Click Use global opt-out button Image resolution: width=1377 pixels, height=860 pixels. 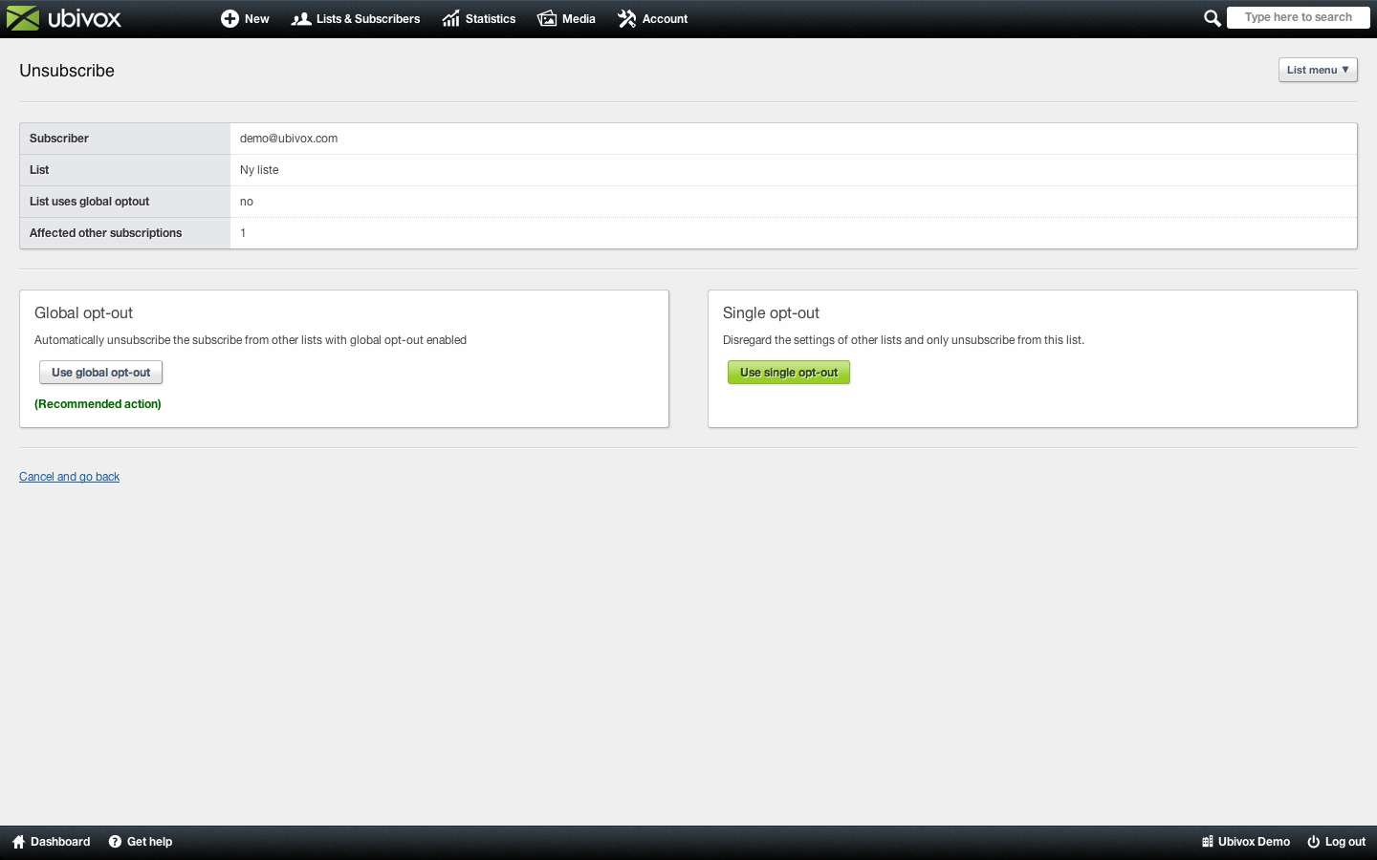point(100,373)
